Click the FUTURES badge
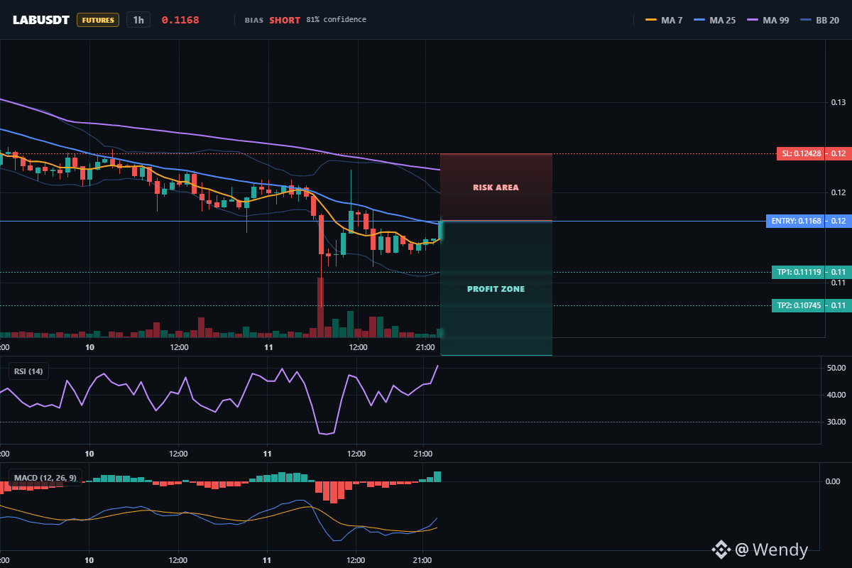The width and height of the screenshot is (852, 568). click(98, 20)
